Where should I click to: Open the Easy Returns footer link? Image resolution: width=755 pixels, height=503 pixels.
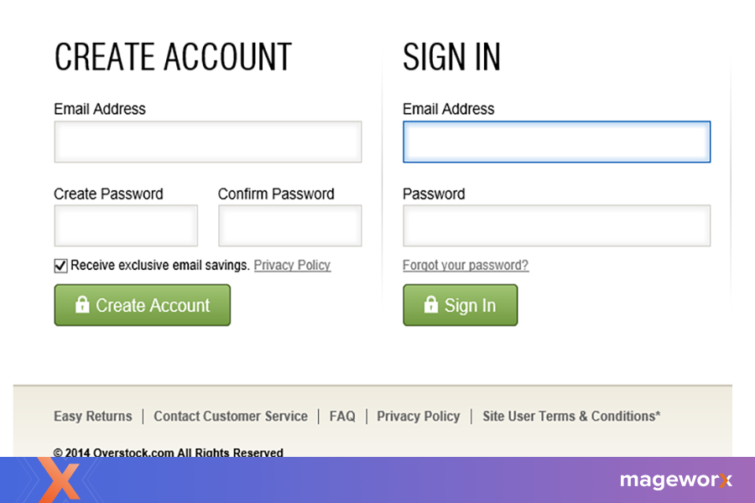pos(93,417)
